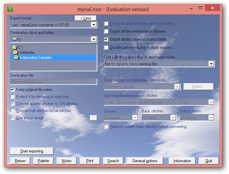The width and height of the screenshot is (229, 174).
Task: Uncheck Export all files found in source folder
Action: point(106,39)
